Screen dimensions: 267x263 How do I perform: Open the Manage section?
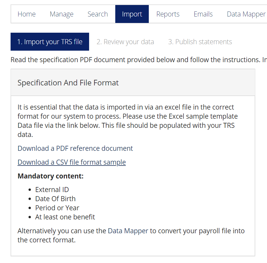click(61, 14)
